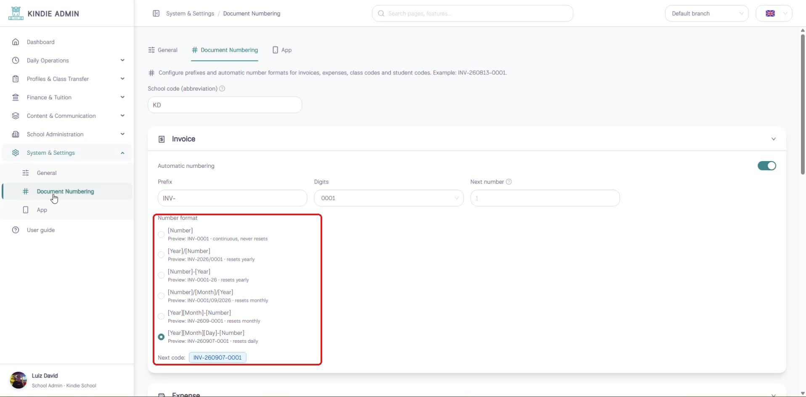Click the School code help icon
This screenshot has height=397, width=806.
222,89
